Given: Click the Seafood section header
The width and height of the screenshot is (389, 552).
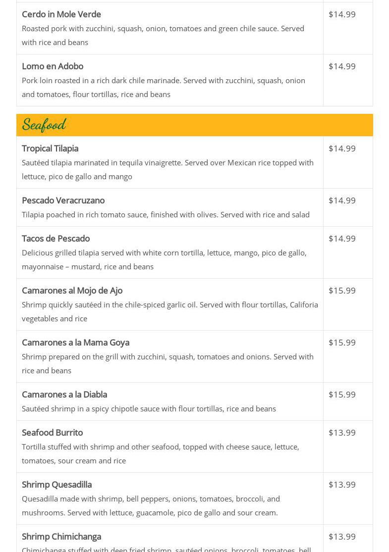Looking at the screenshot, I should [x=44, y=125].
